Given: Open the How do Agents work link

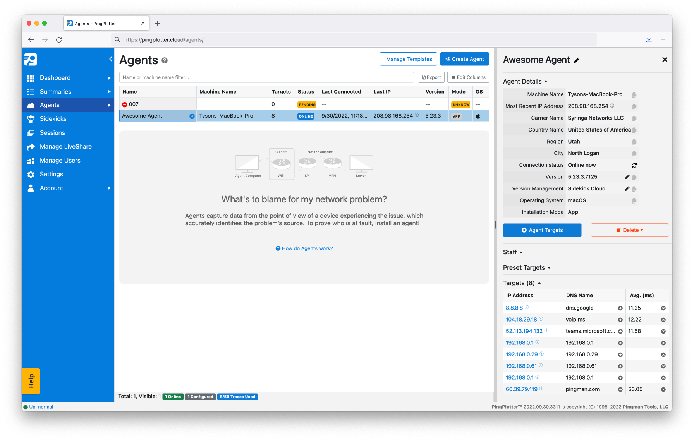Looking at the screenshot, I should click(x=304, y=248).
